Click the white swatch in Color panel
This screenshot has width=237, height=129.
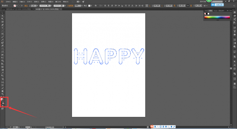pos(208,14)
